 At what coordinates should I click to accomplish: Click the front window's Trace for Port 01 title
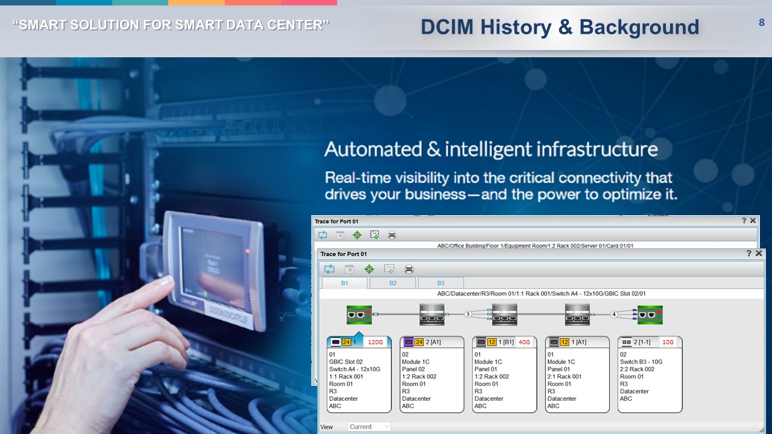pos(344,254)
